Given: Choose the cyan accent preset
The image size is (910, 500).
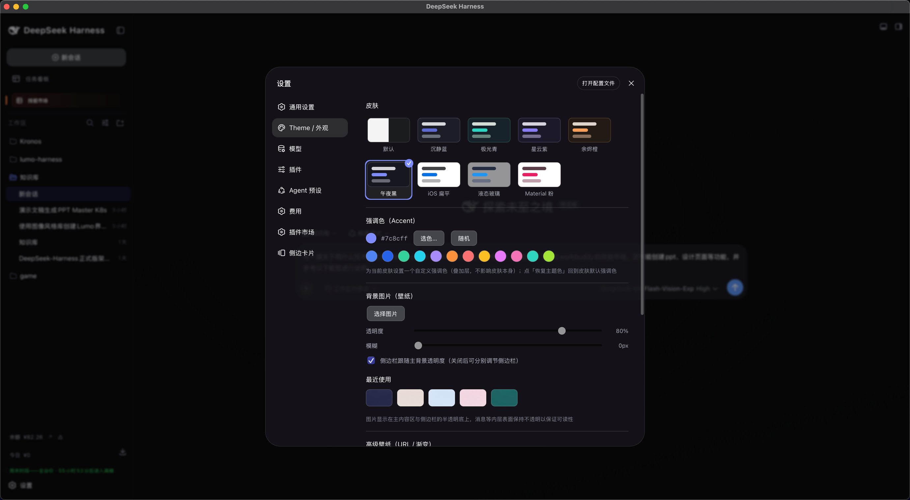Looking at the screenshot, I should tap(420, 256).
